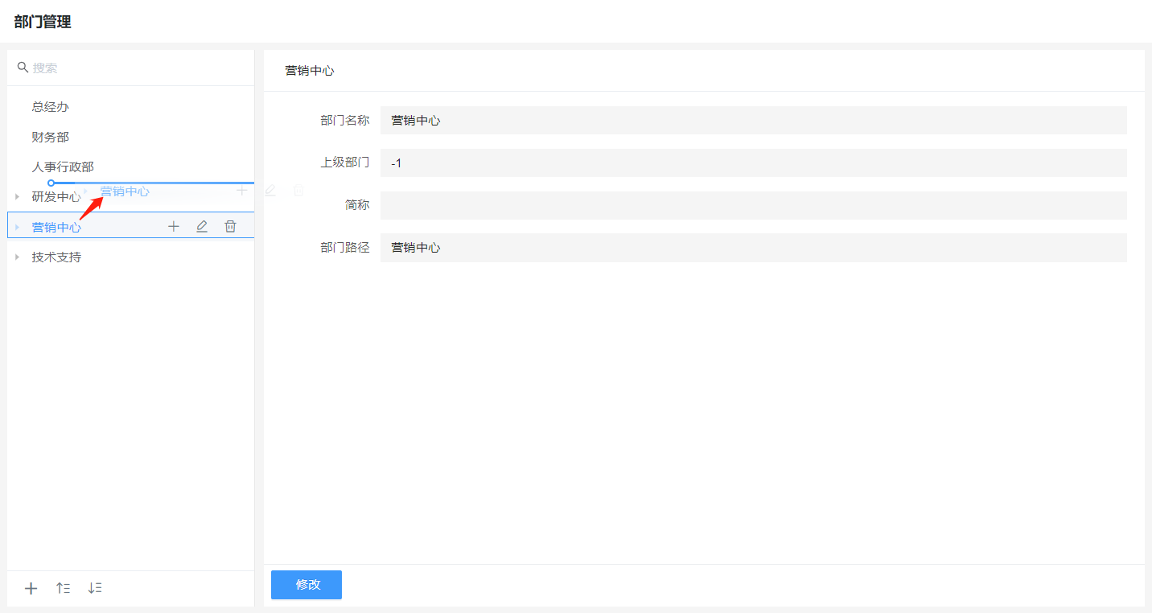This screenshot has width=1152, height=613.
Task: Expand the 营销中心 tree node arrow
Action: tap(18, 227)
